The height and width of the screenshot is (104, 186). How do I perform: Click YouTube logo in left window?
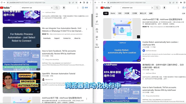tap(5, 8)
